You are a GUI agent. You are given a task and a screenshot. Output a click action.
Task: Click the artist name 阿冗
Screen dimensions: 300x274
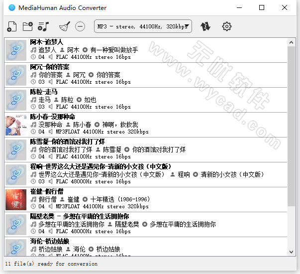click(x=79, y=75)
